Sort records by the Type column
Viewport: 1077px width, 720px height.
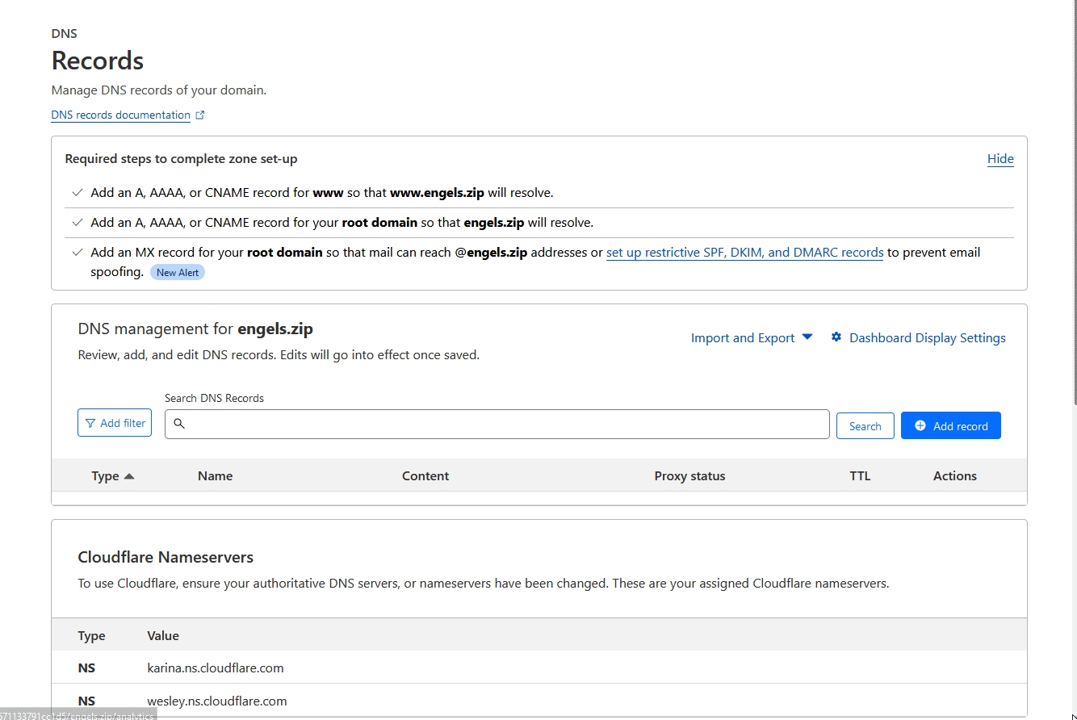(x=112, y=476)
